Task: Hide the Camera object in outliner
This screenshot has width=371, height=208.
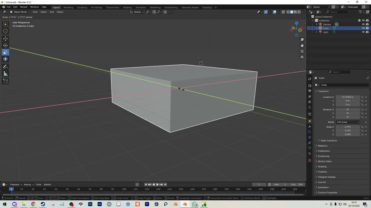Action: click(x=363, y=24)
